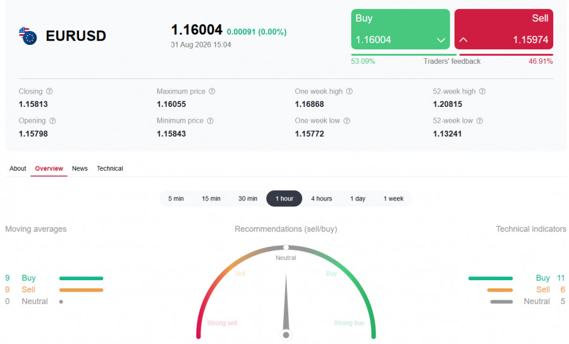Viewport: 569px width, 344px height.
Task: Select the 1 week timeframe
Action: (393, 199)
